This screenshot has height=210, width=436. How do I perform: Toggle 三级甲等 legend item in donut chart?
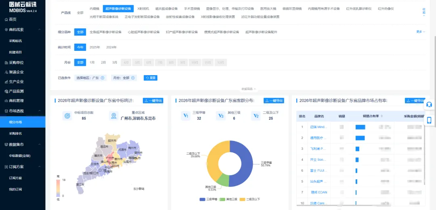[x=209, y=199]
